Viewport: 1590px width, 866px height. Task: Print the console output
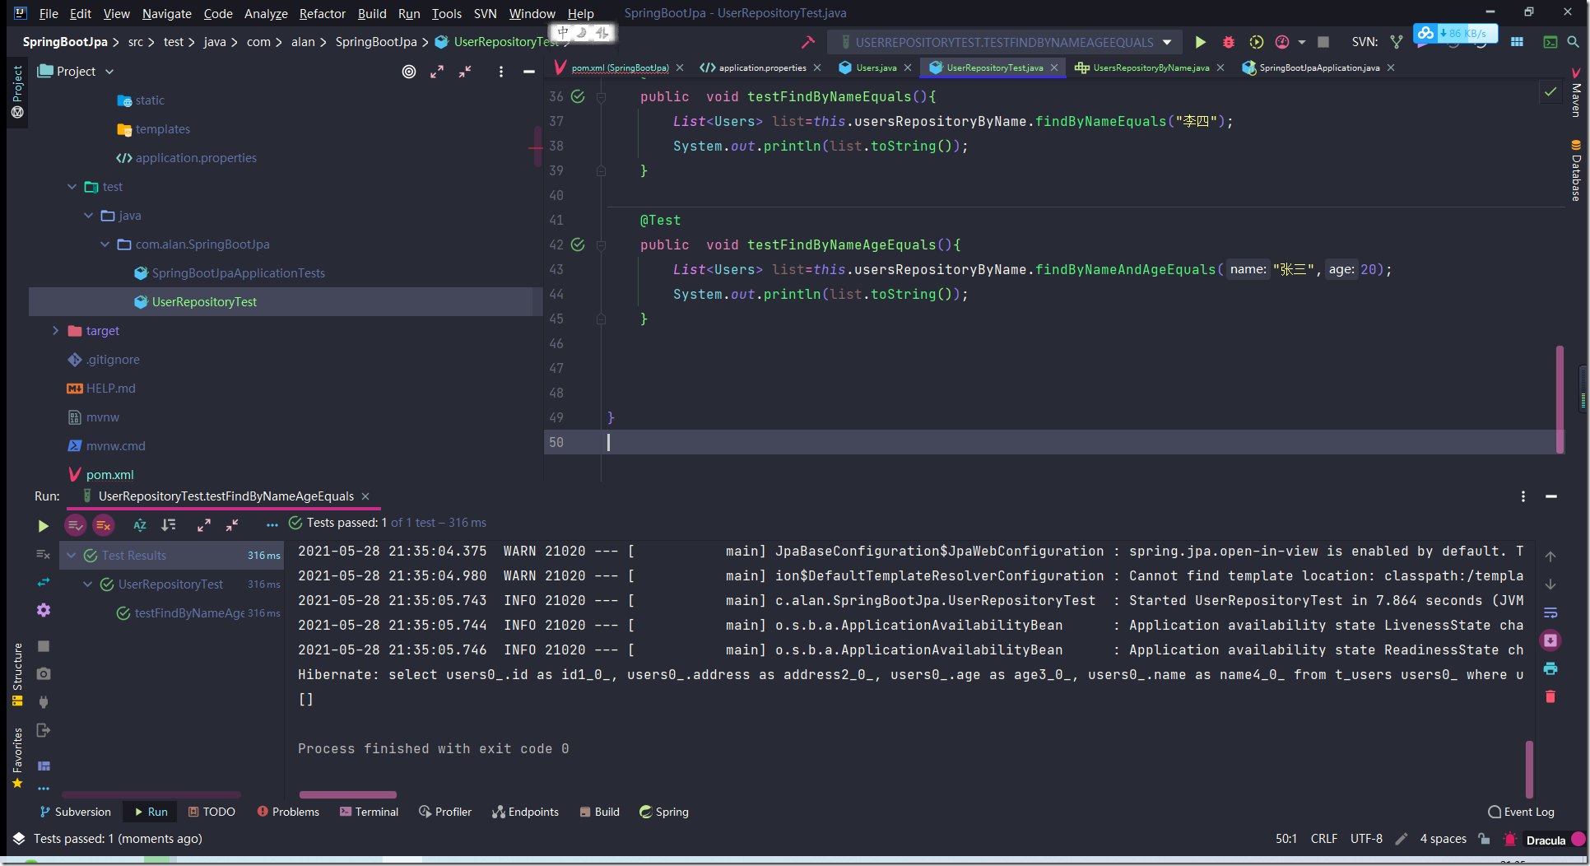pyautogui.click(x=1550, y=668)
